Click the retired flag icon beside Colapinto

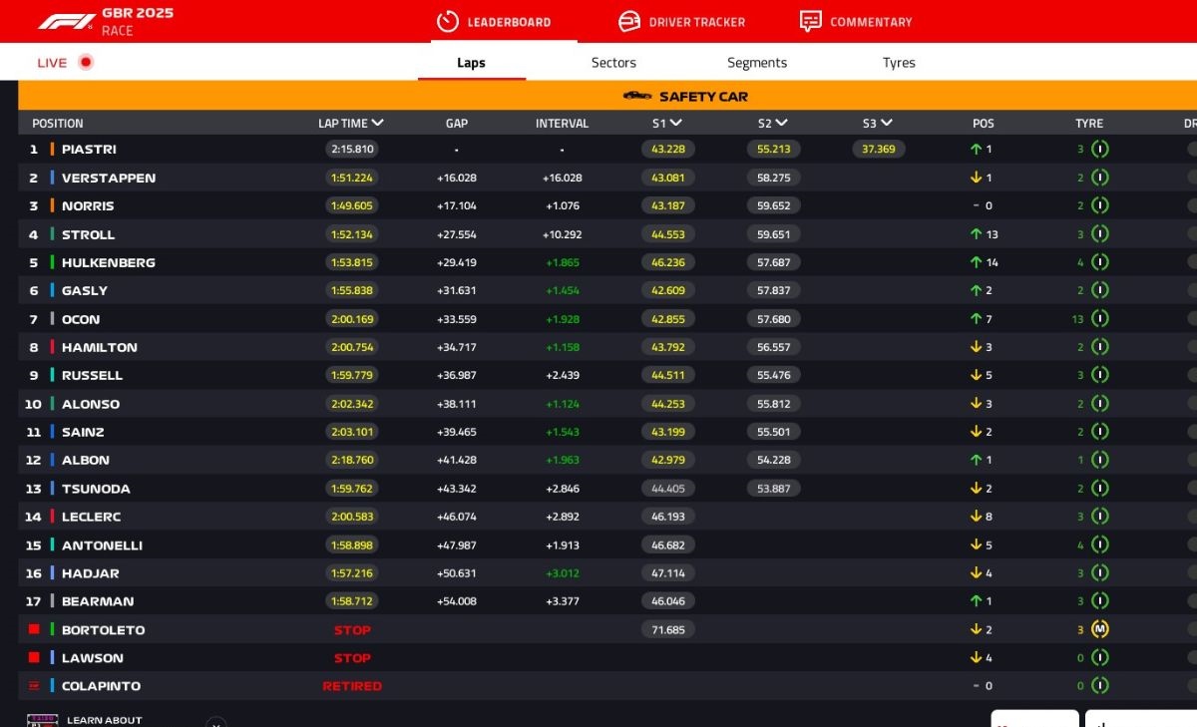34,686
